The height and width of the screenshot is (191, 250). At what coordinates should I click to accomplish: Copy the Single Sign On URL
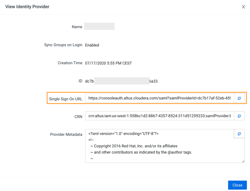239,98
